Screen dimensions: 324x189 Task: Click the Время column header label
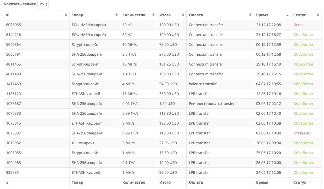coord(262,15)
